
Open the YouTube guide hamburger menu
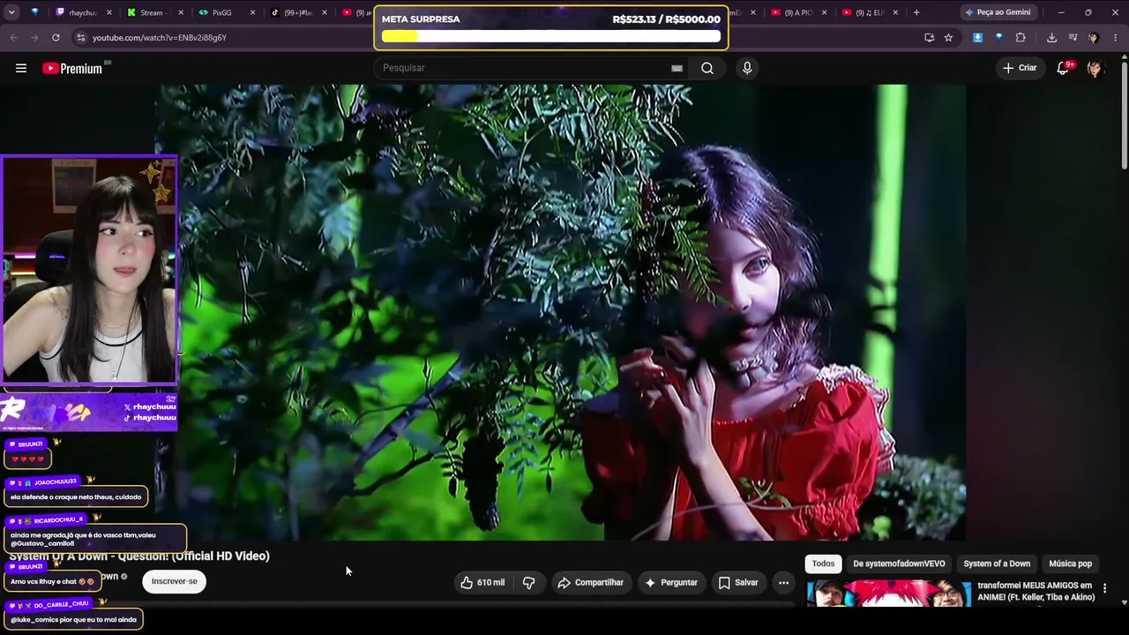(x=21, y=68)
